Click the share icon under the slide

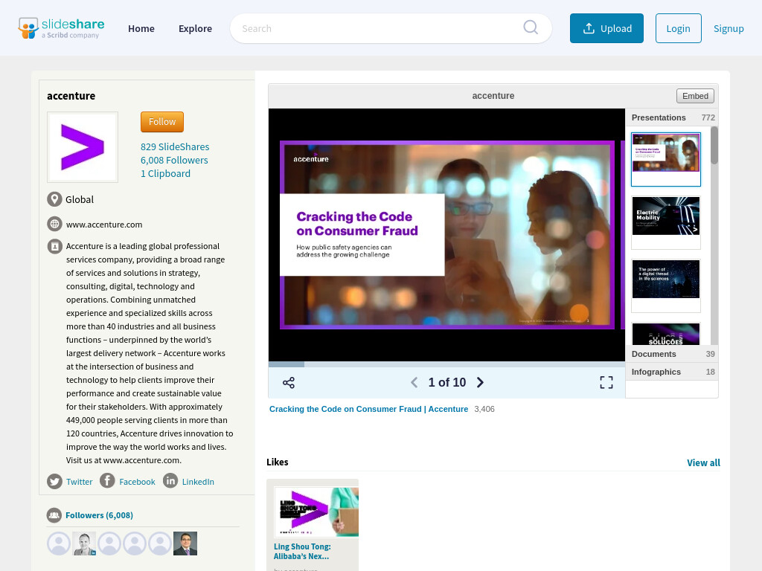(x=289, y=383)
